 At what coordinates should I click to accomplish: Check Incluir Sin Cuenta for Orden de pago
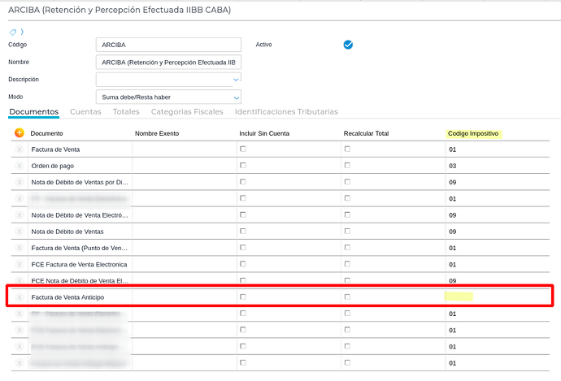pos(243,166)
